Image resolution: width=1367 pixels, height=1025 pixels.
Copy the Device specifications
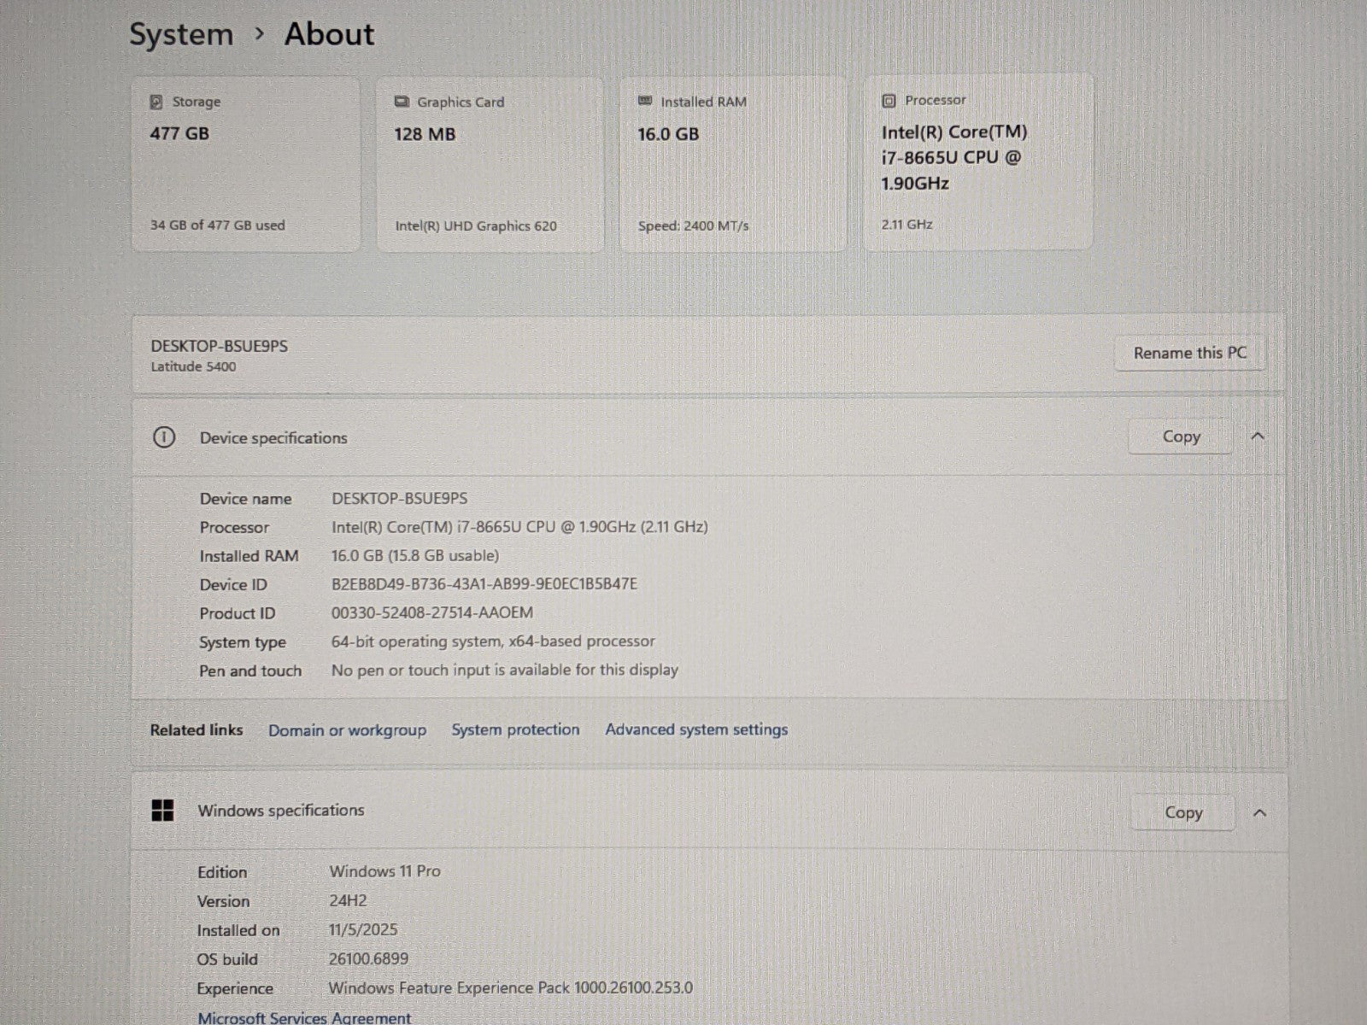tap(1180, 436)
